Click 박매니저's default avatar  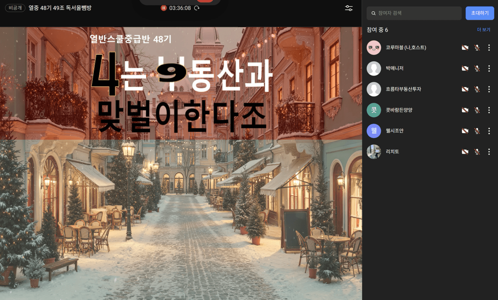(x=374, y=68)
